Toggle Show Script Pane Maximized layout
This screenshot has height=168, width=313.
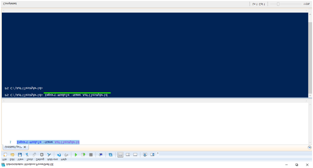(135, 155)
